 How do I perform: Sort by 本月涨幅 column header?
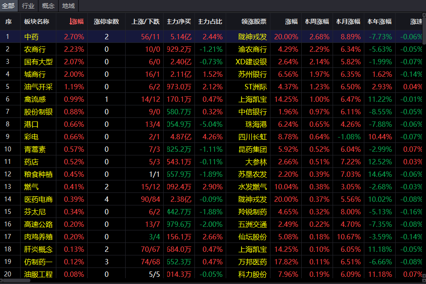point(348,21)
